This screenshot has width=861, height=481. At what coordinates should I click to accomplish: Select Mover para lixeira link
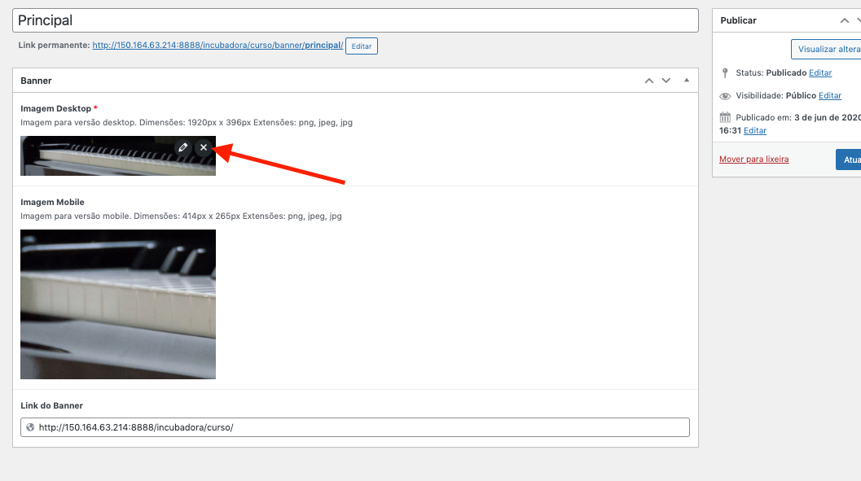coord(753,160)
